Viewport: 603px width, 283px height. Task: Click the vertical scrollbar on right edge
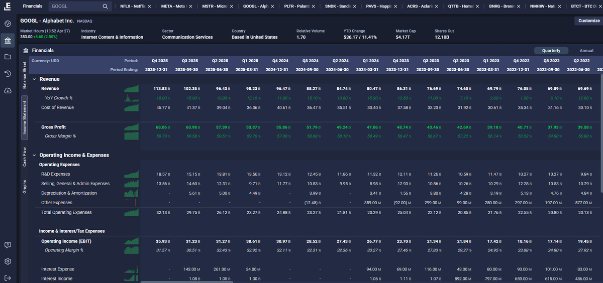(601, 133)
